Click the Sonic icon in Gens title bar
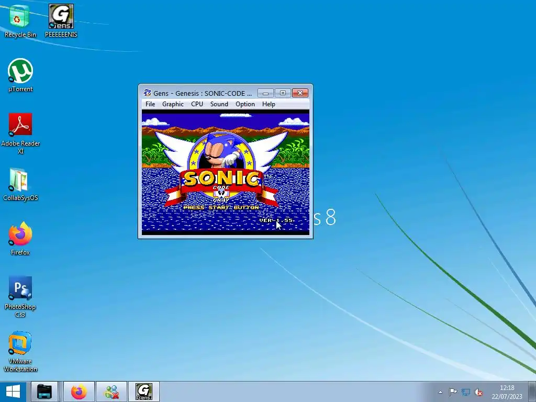 pyautogui.click(x=147, y=93)
